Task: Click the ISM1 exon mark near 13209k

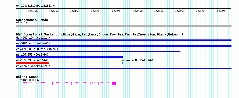Action: coord(72,83)
